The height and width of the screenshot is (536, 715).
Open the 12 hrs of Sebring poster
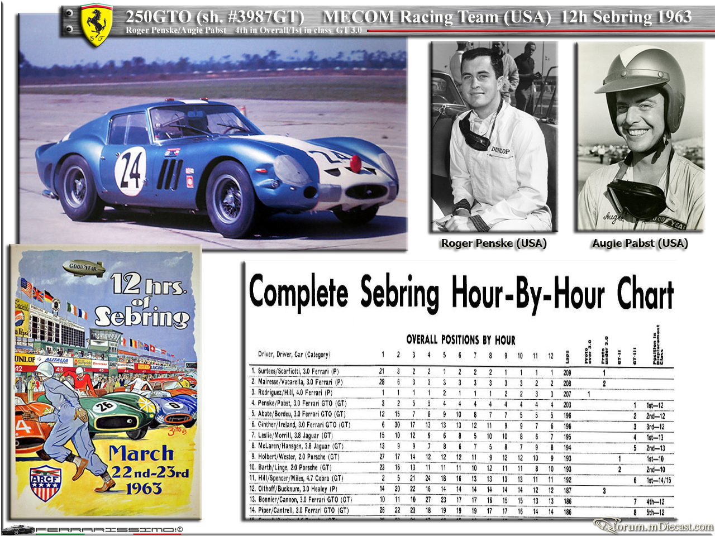tap(105, 381)
